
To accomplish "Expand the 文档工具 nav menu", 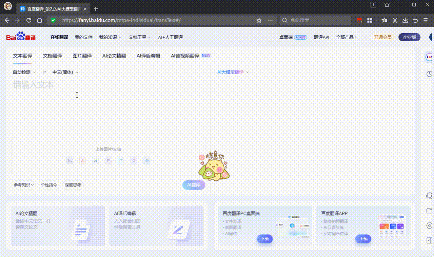I will pyautogui.click(x=140, y=37).
